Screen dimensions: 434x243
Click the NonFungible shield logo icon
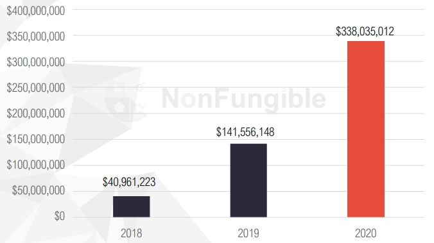(125, 101)
